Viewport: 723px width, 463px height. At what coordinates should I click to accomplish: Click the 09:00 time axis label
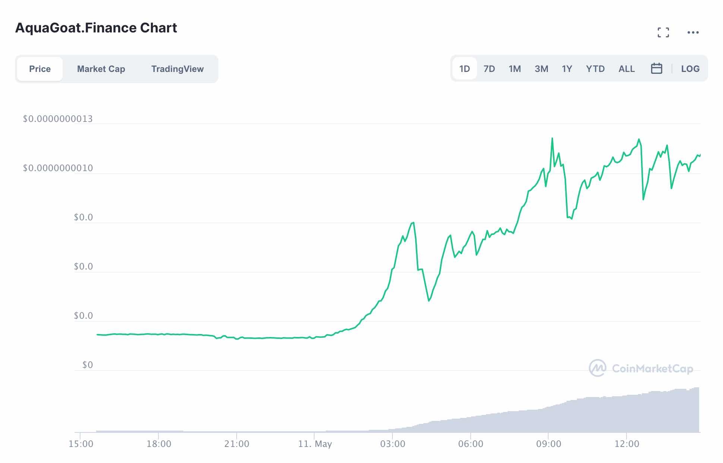(549, 444)
